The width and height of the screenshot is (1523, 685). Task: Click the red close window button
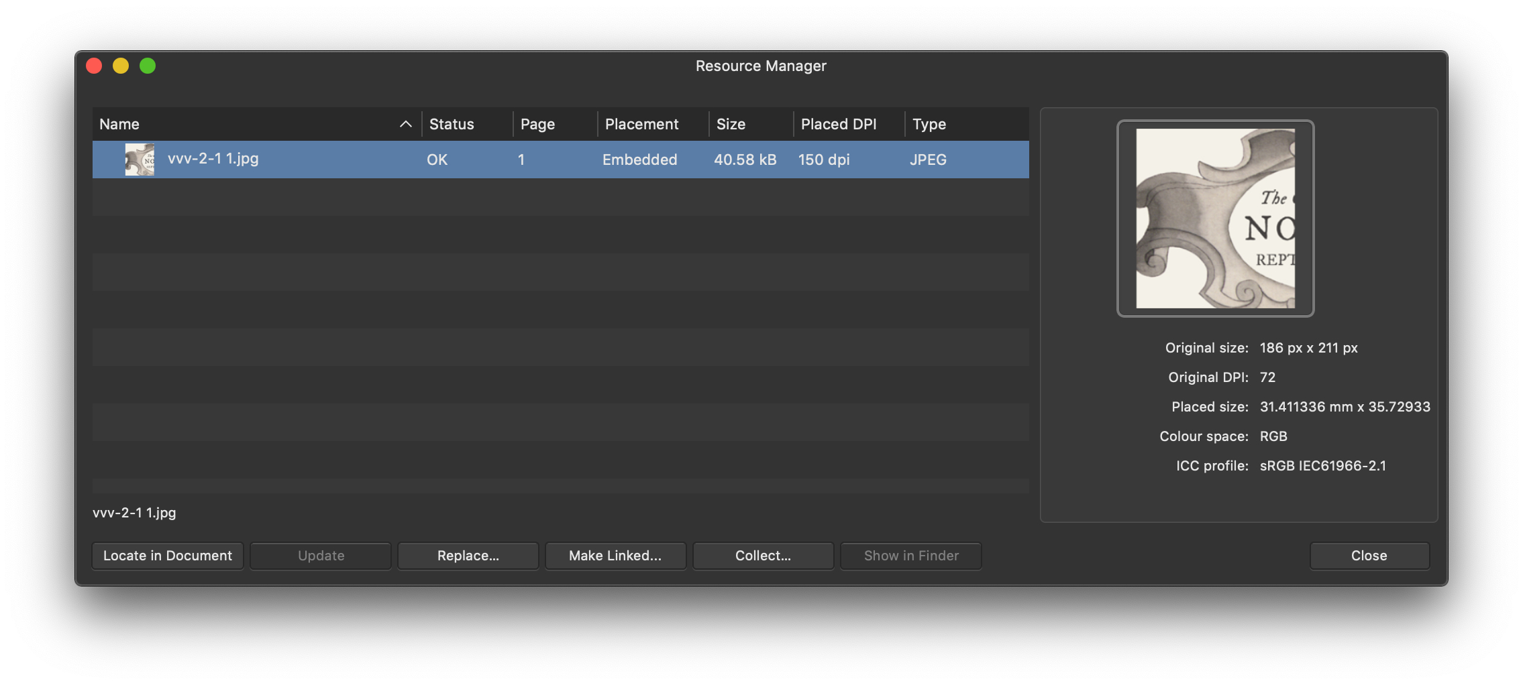click(94, 66)
